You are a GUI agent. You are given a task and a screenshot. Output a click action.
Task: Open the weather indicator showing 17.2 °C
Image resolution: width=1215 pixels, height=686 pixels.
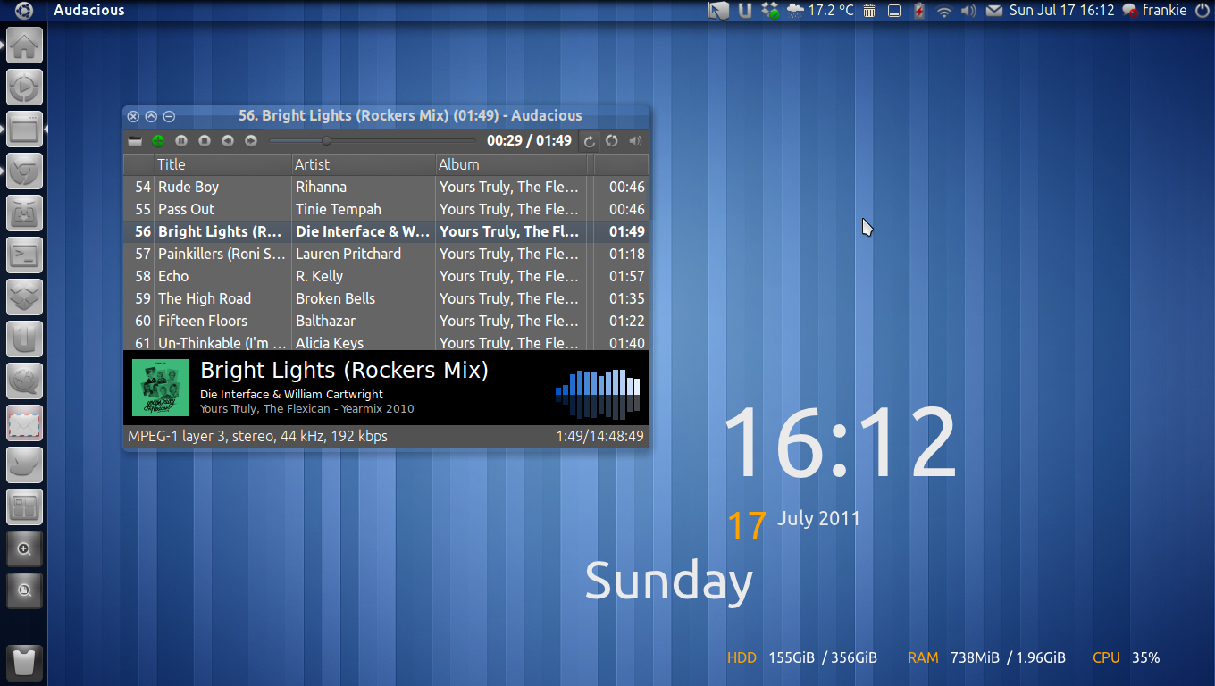pyautogui.click(x=820, y=11)
